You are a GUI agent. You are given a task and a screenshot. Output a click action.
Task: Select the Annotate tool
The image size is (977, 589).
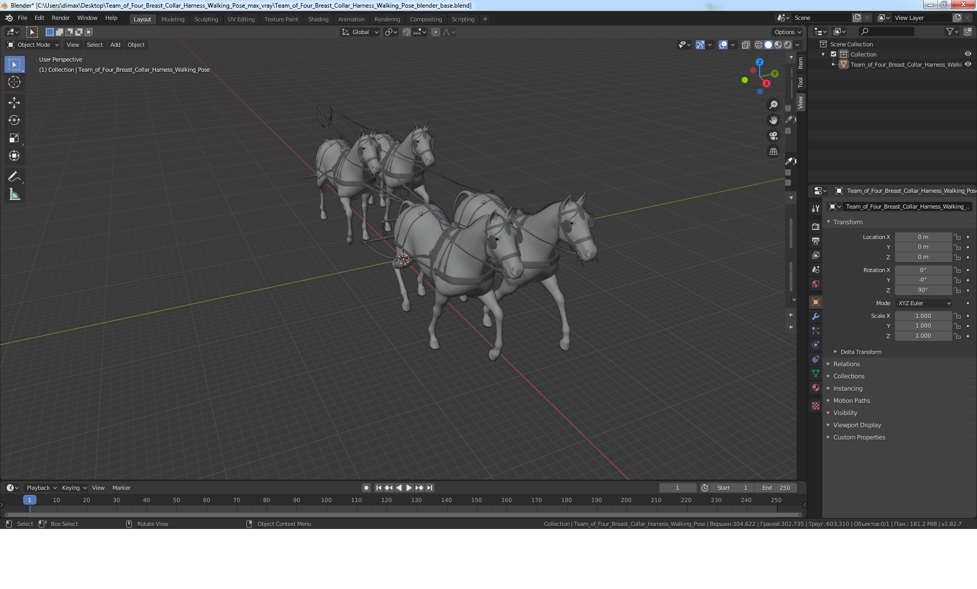[x=14, y=177]
